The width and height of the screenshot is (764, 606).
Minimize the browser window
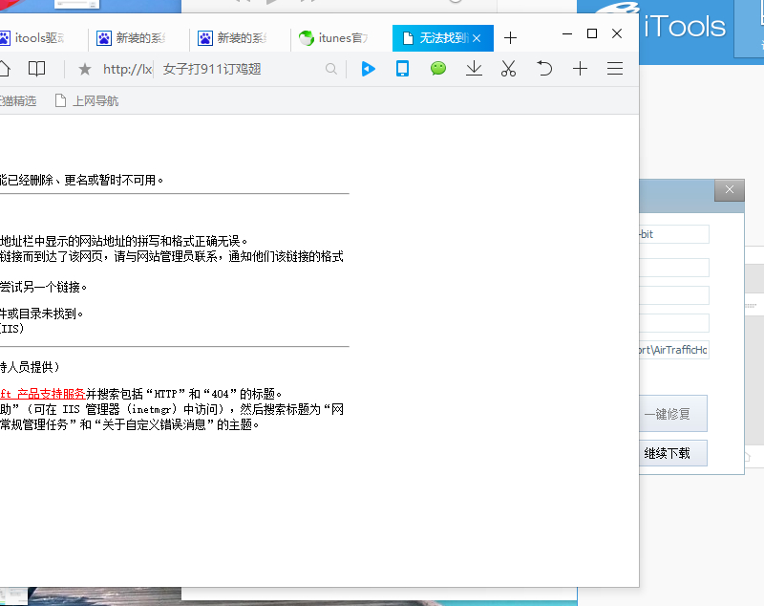[566, 33]
